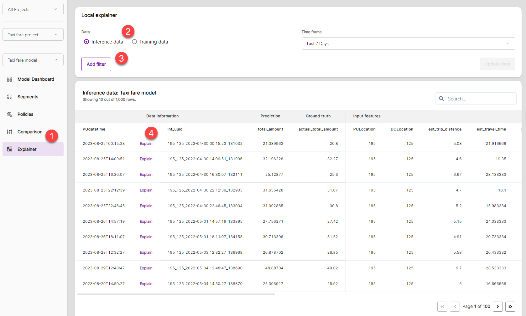Viewport: 526px width, 316px height.
Task: Explain the 2023-08-29T14:50:27 row
Action: pos(146,284)
